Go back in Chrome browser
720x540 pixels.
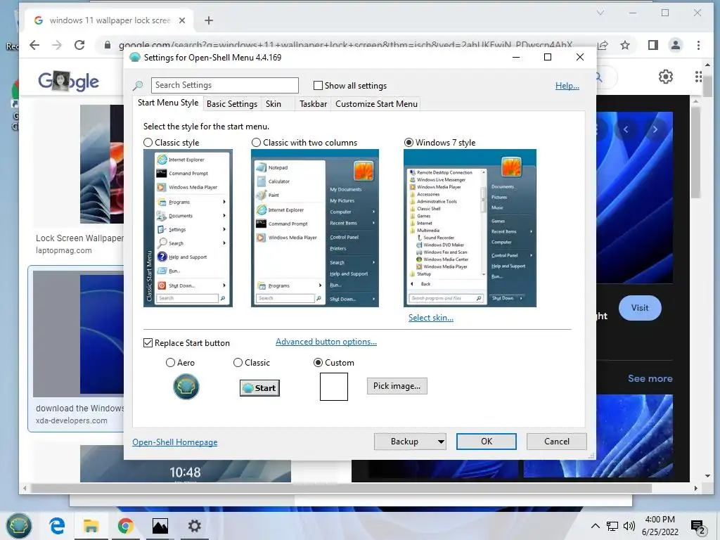tap(34, 45)
